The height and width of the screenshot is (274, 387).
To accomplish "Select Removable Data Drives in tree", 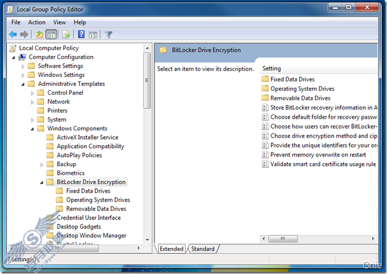I will click(96, 209).
